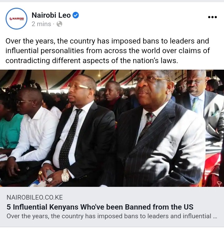Screen dimensions: 224x231
Task: Open the Nairobi Leo page name
Action: point(51,15)
